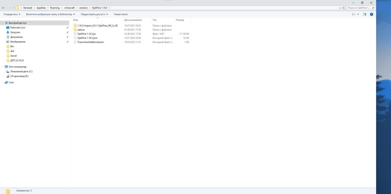Collapse the 'Этот компьютер' tree node
This screenshot has width=391, height=194.
click(x=2, y=67)
